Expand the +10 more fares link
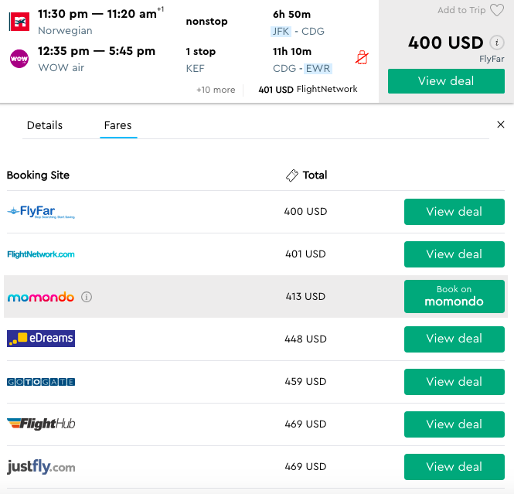Viewport: 514px width, 494px height. coord(216,90)
